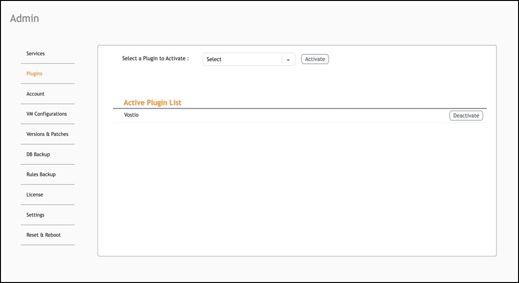The height and width of the screenshot is (283, 519).
Task: Deactivate the Vostio plugin
Action: (466, 116)
